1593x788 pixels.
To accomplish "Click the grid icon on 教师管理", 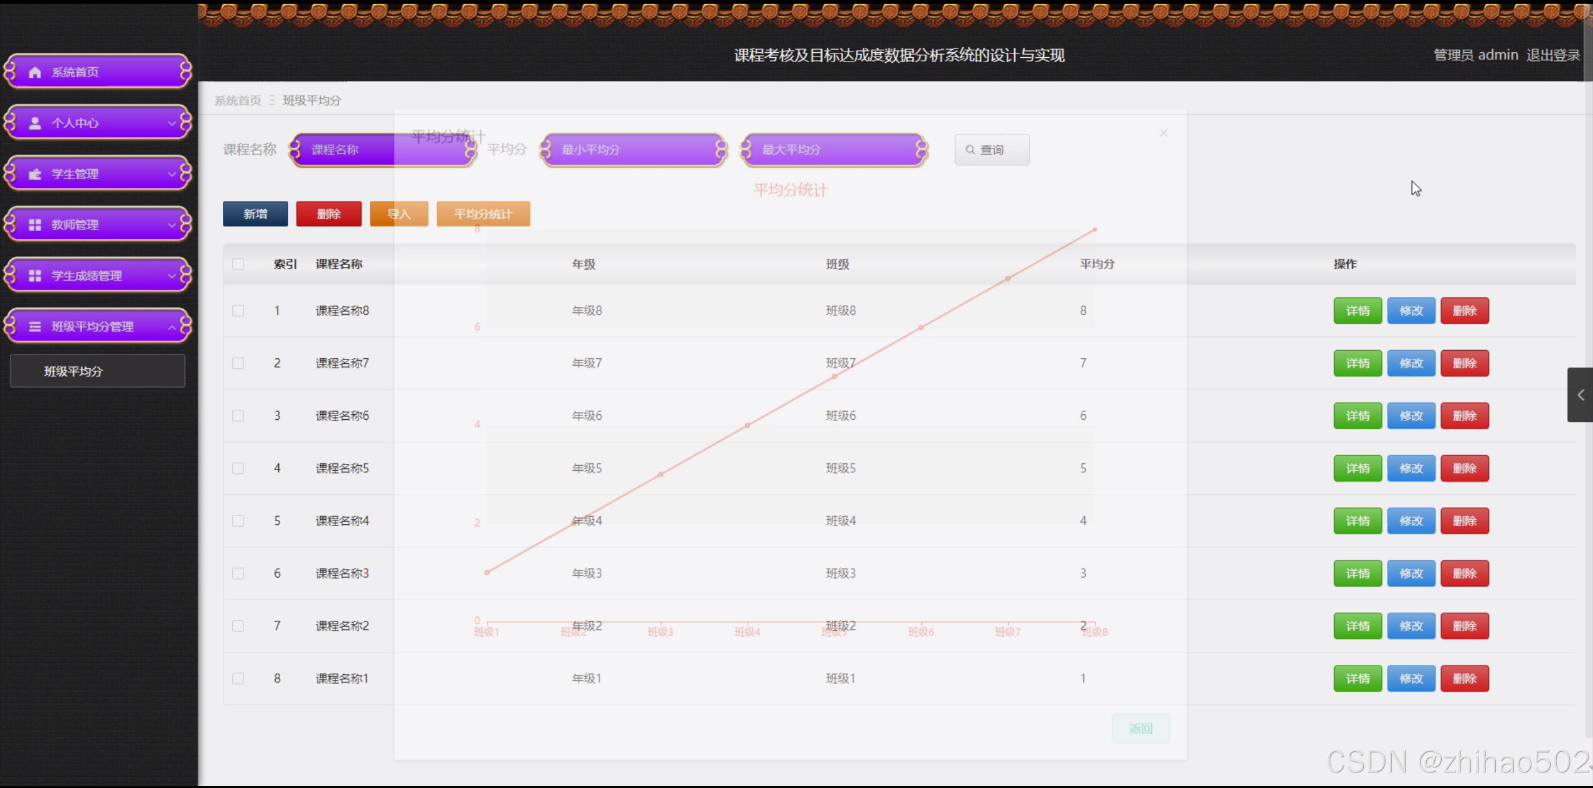I will coord(35,225).
